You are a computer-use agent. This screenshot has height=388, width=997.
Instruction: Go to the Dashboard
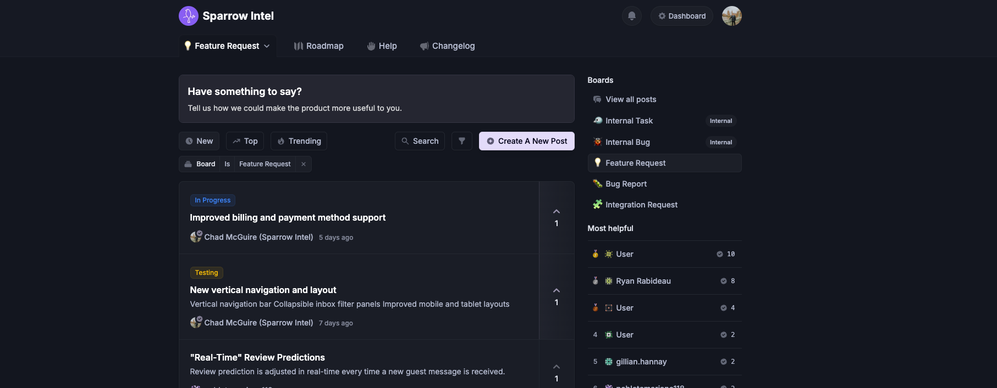click(681, 16)
